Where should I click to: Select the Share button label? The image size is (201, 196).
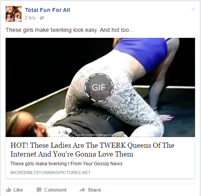(x=94, y=190)
